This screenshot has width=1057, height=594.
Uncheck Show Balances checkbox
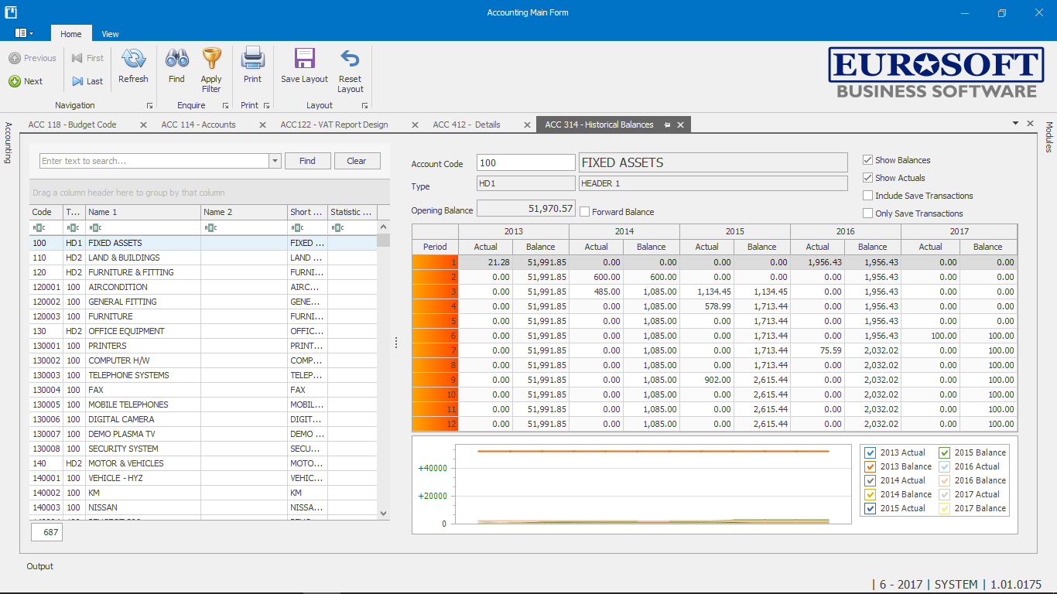[867, 160]
